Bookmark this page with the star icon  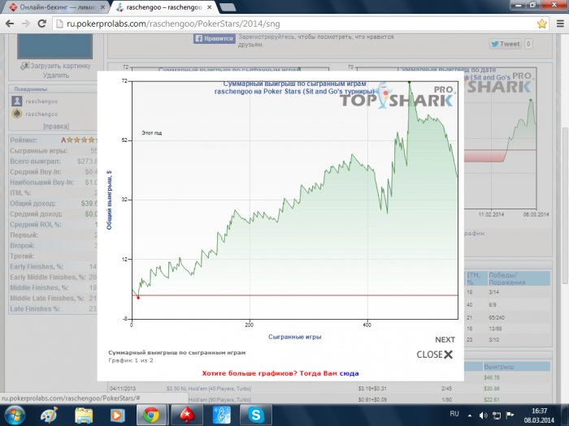coord(542,24)
